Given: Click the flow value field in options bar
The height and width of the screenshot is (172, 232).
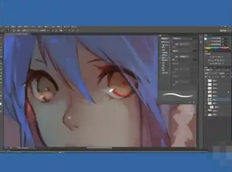Looking at the screenshot, I should click(x=65, y=31).
